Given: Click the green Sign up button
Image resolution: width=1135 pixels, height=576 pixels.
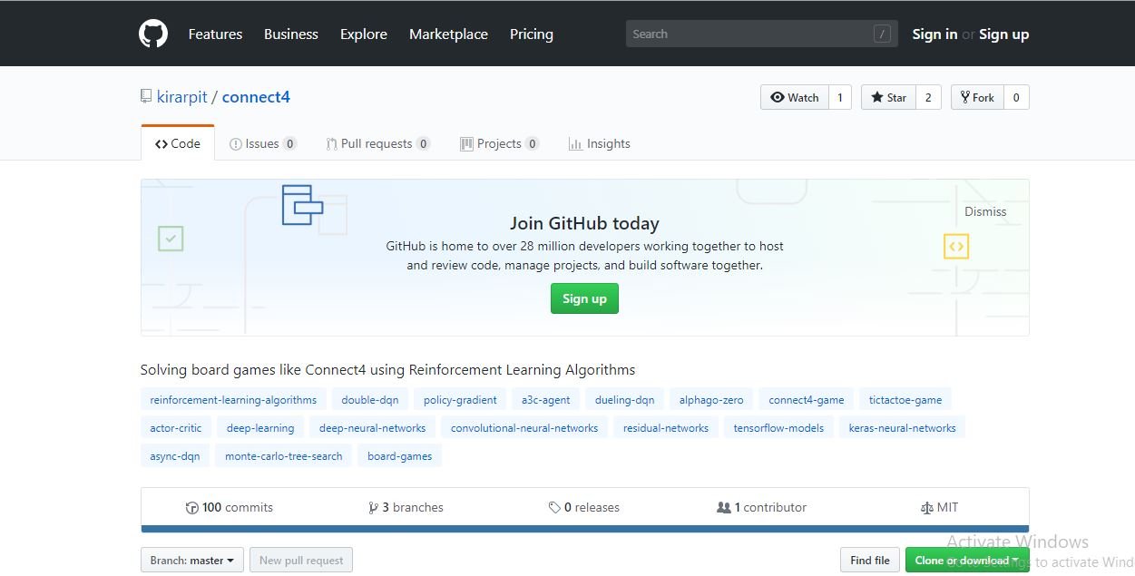Looking at the screenshot, I should point(584,298).
